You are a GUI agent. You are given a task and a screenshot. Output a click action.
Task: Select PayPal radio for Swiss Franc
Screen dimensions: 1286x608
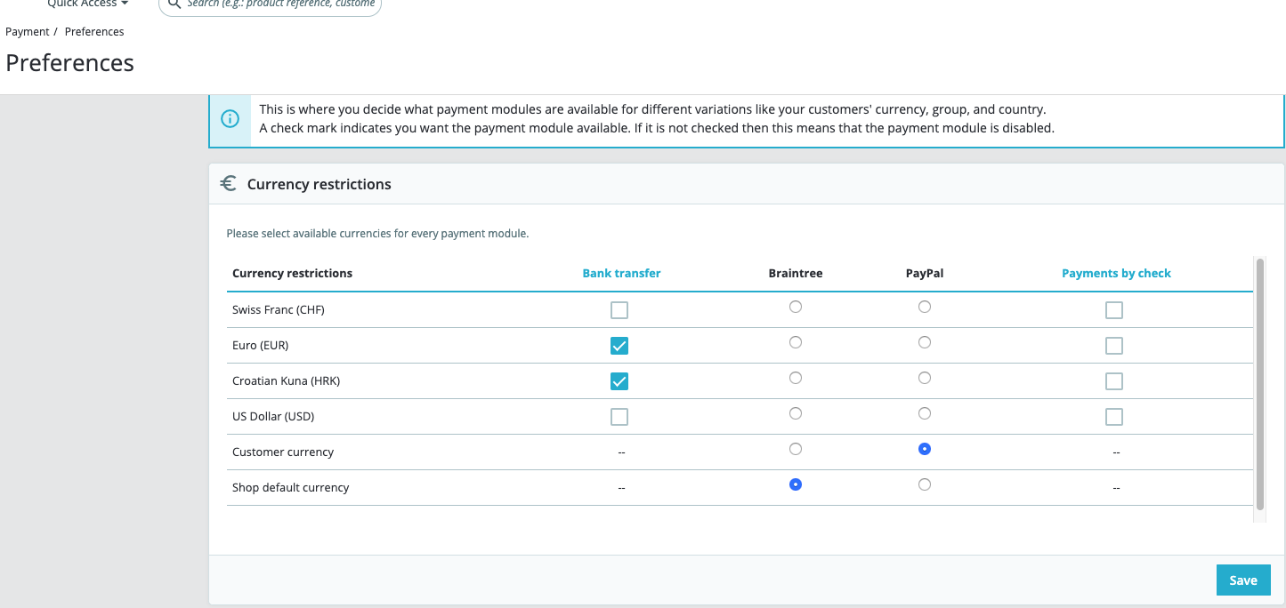[x=925, y=307]
